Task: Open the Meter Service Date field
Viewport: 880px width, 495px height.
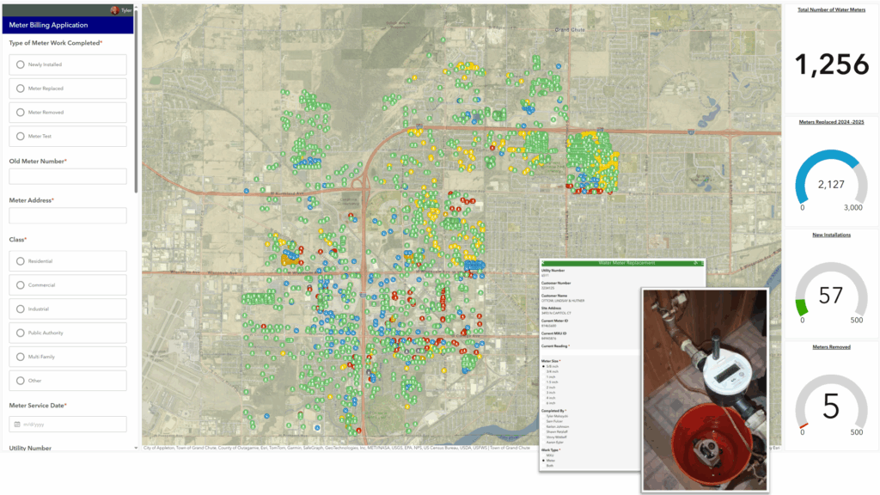Action: [68, 425]
